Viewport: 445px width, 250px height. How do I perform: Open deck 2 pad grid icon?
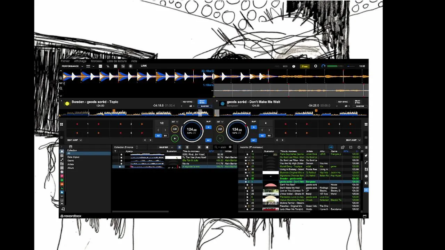click(x=366, y=124)
